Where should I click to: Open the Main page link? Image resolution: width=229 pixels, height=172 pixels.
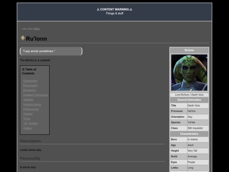(x=37, y=29)
